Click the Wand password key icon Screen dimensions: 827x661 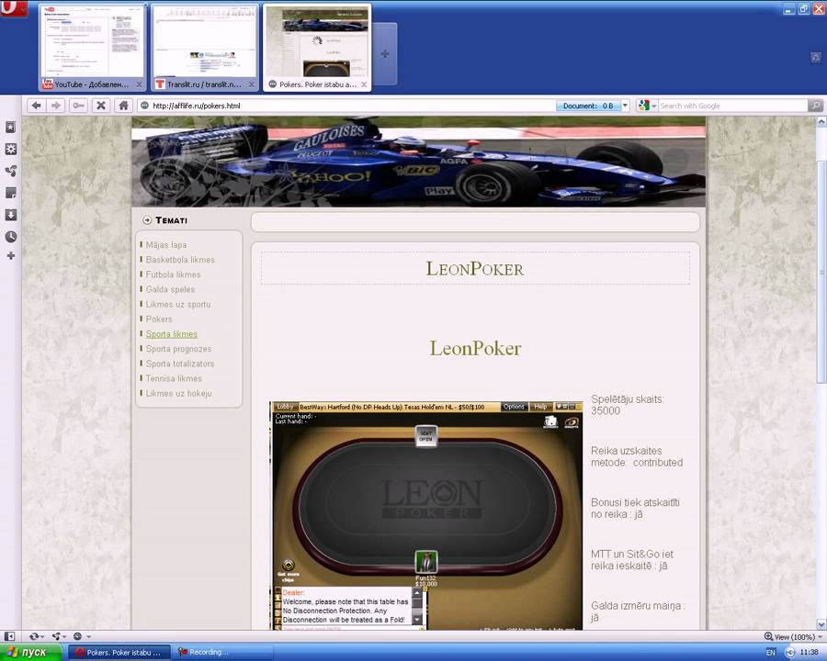click(79, 106)
